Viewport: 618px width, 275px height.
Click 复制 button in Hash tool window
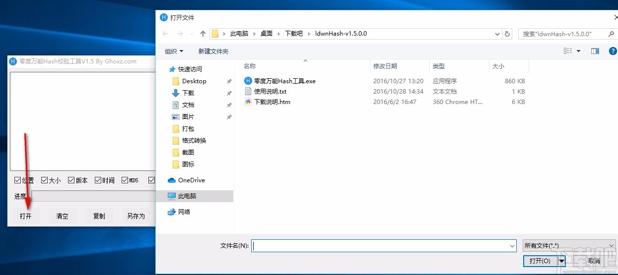[x=99, y=216]
